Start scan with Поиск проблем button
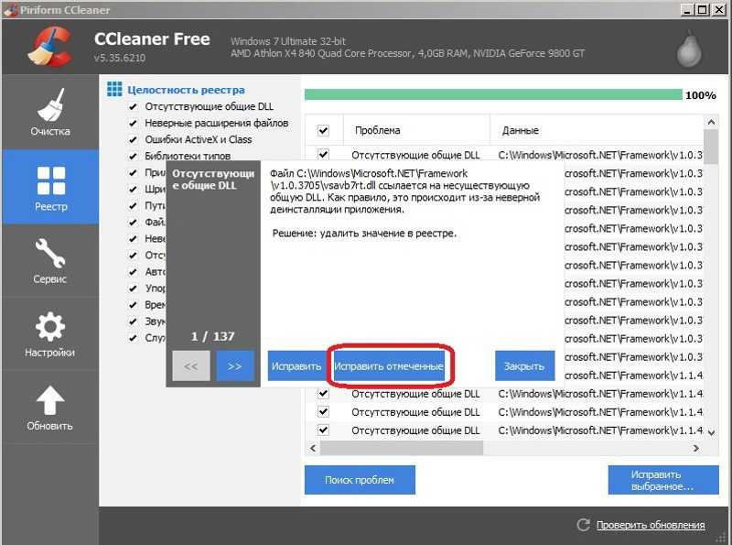 pyautogui.click(x=360, y=480)
